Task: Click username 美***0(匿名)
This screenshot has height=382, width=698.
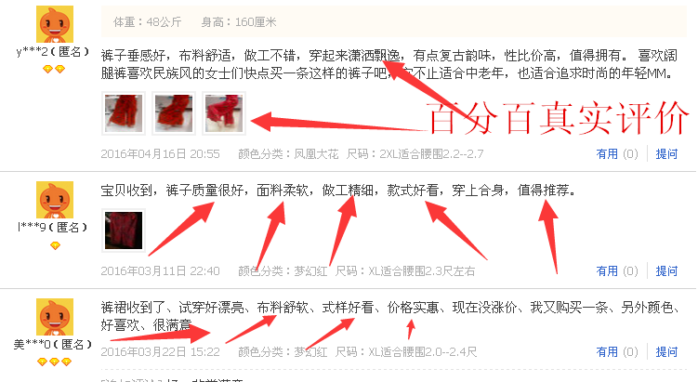Action: pyautogui.click(x=53, y=344)
